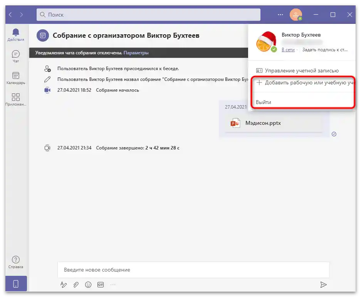
Task: Click the PowerPoint file icon
Action: pos(235,123)
